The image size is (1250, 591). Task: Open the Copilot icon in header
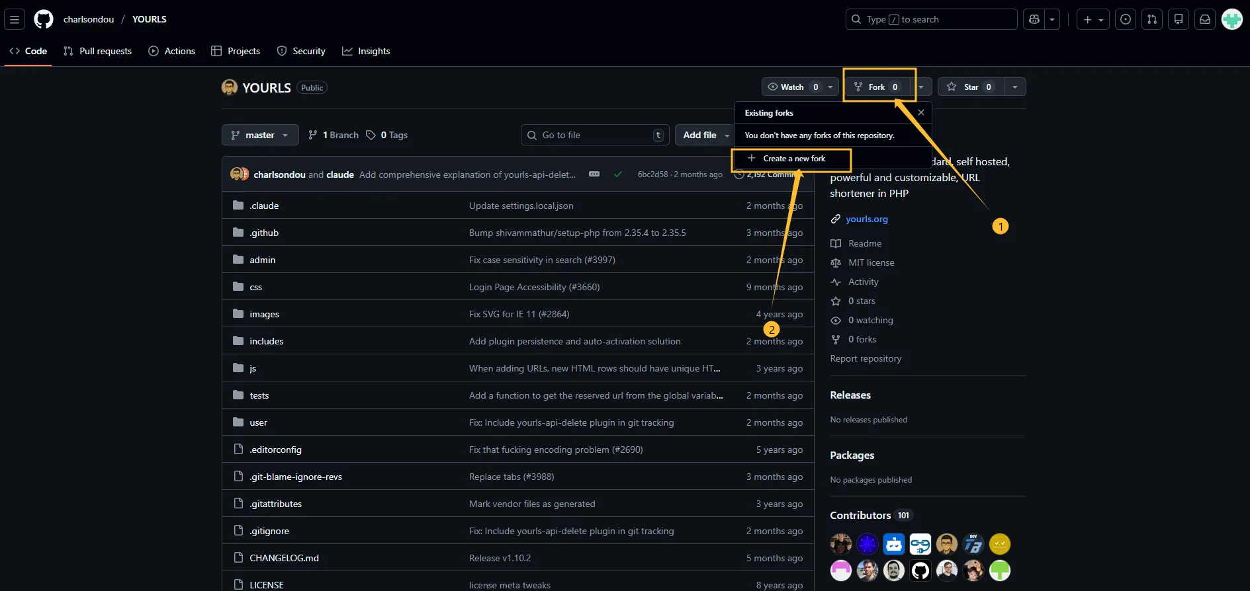[x=1034, y=19]
